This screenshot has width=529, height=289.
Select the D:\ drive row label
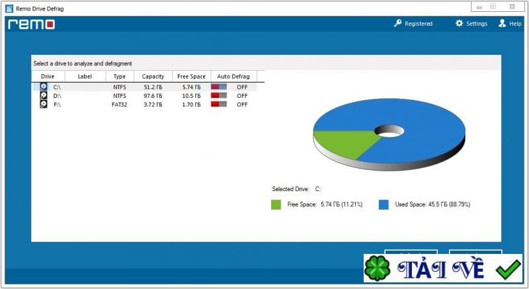[57, 96]
